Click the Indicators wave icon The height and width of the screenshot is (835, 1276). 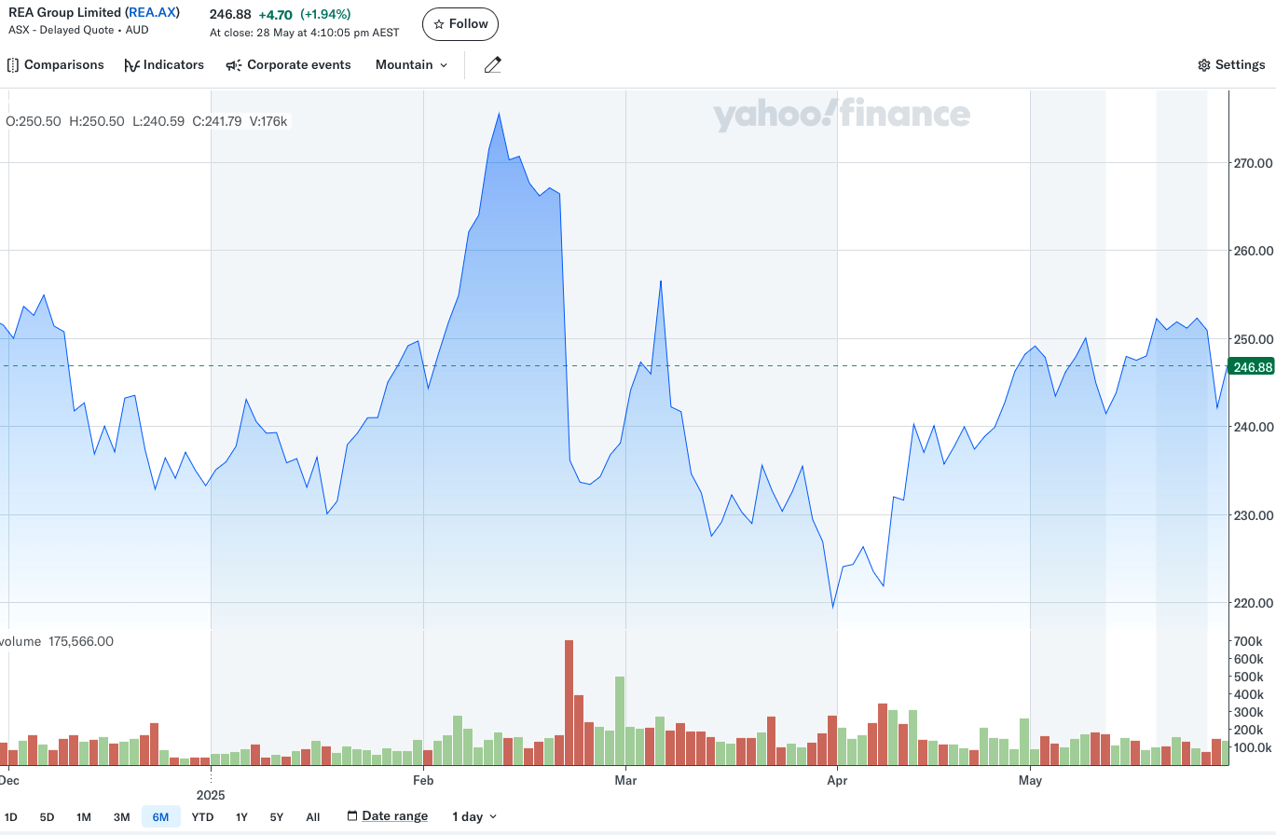(x=131, y=65)
